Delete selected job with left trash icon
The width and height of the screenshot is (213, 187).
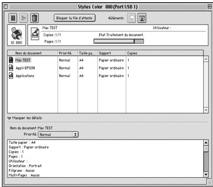coord(34,18)
